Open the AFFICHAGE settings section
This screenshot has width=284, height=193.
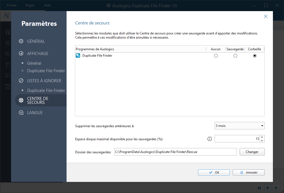tap(38, 54)
